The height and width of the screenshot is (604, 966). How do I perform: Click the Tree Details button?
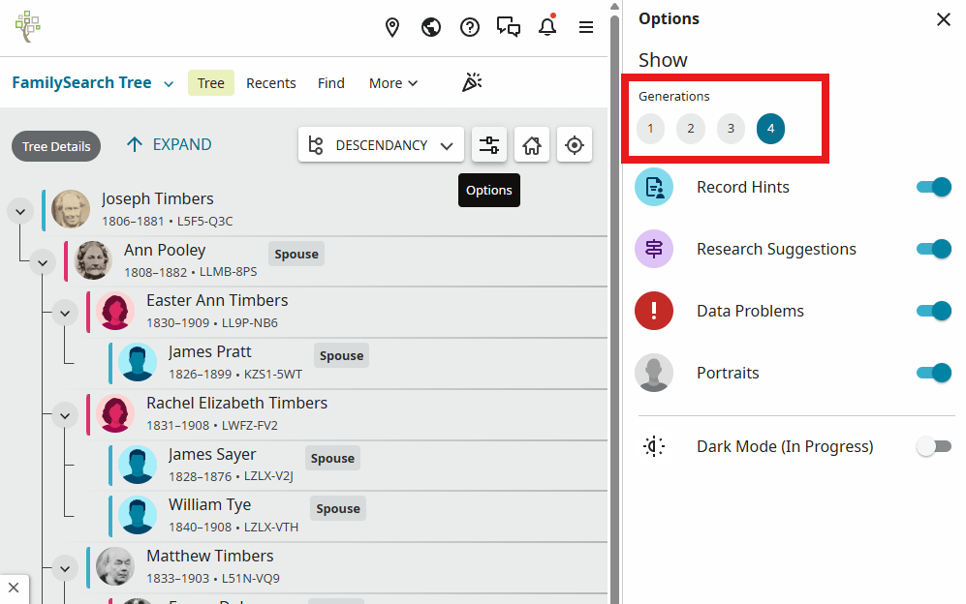pyautogui.click(x=56, y=146)
